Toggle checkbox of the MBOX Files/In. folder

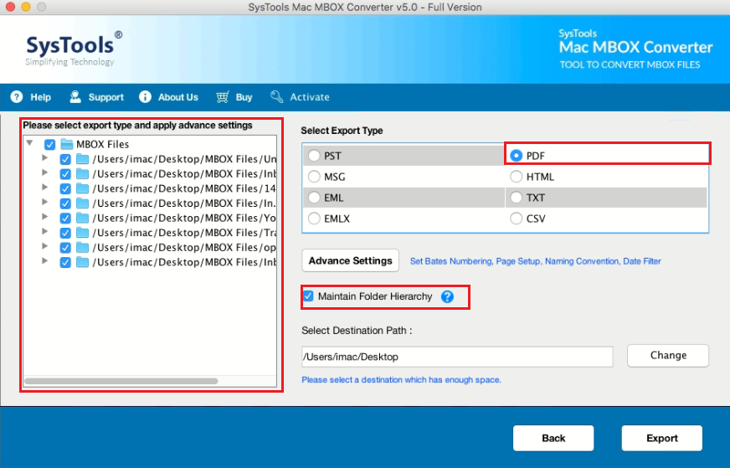click(x=65, y=204)
